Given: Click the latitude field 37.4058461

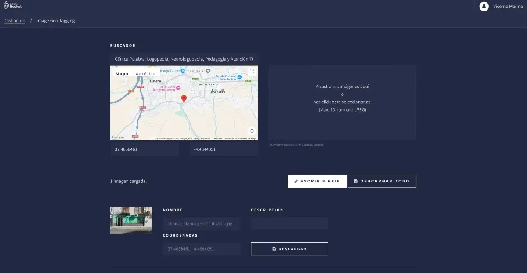Looking at the screenshot, I should 144,149.
